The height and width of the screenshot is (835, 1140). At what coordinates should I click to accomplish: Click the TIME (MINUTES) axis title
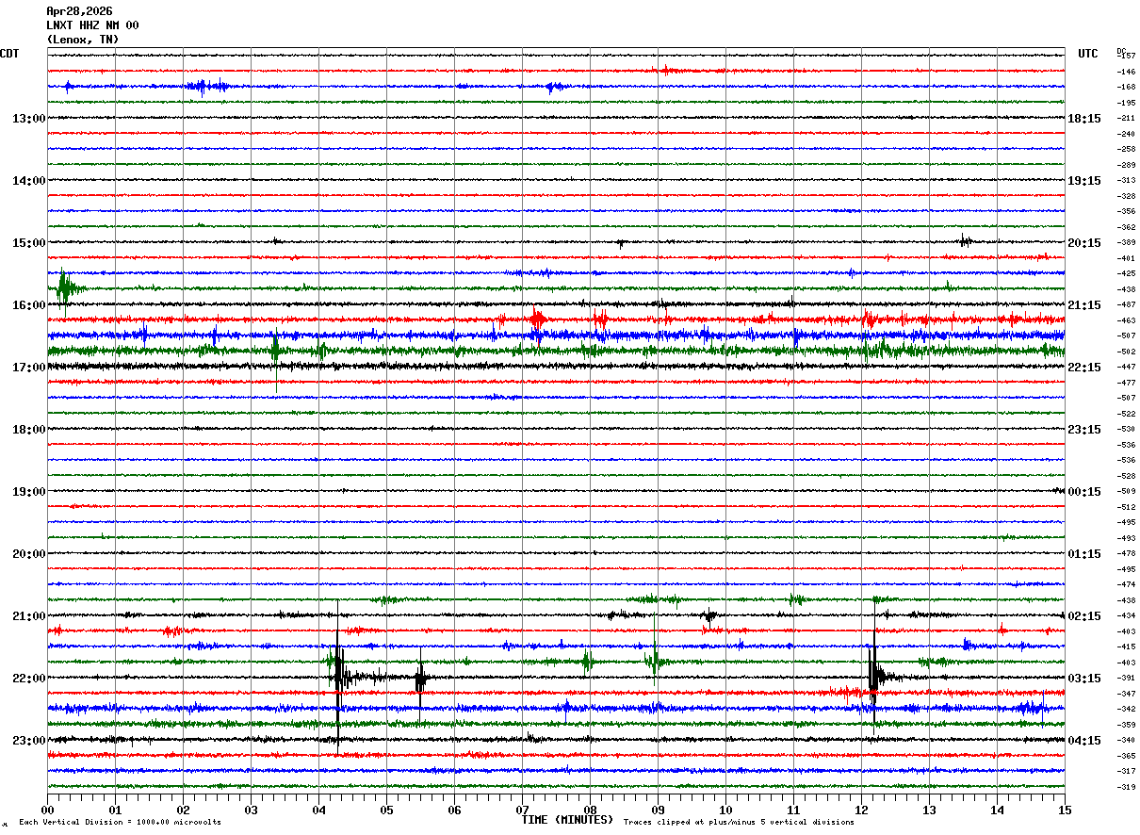tap(567, 820)
